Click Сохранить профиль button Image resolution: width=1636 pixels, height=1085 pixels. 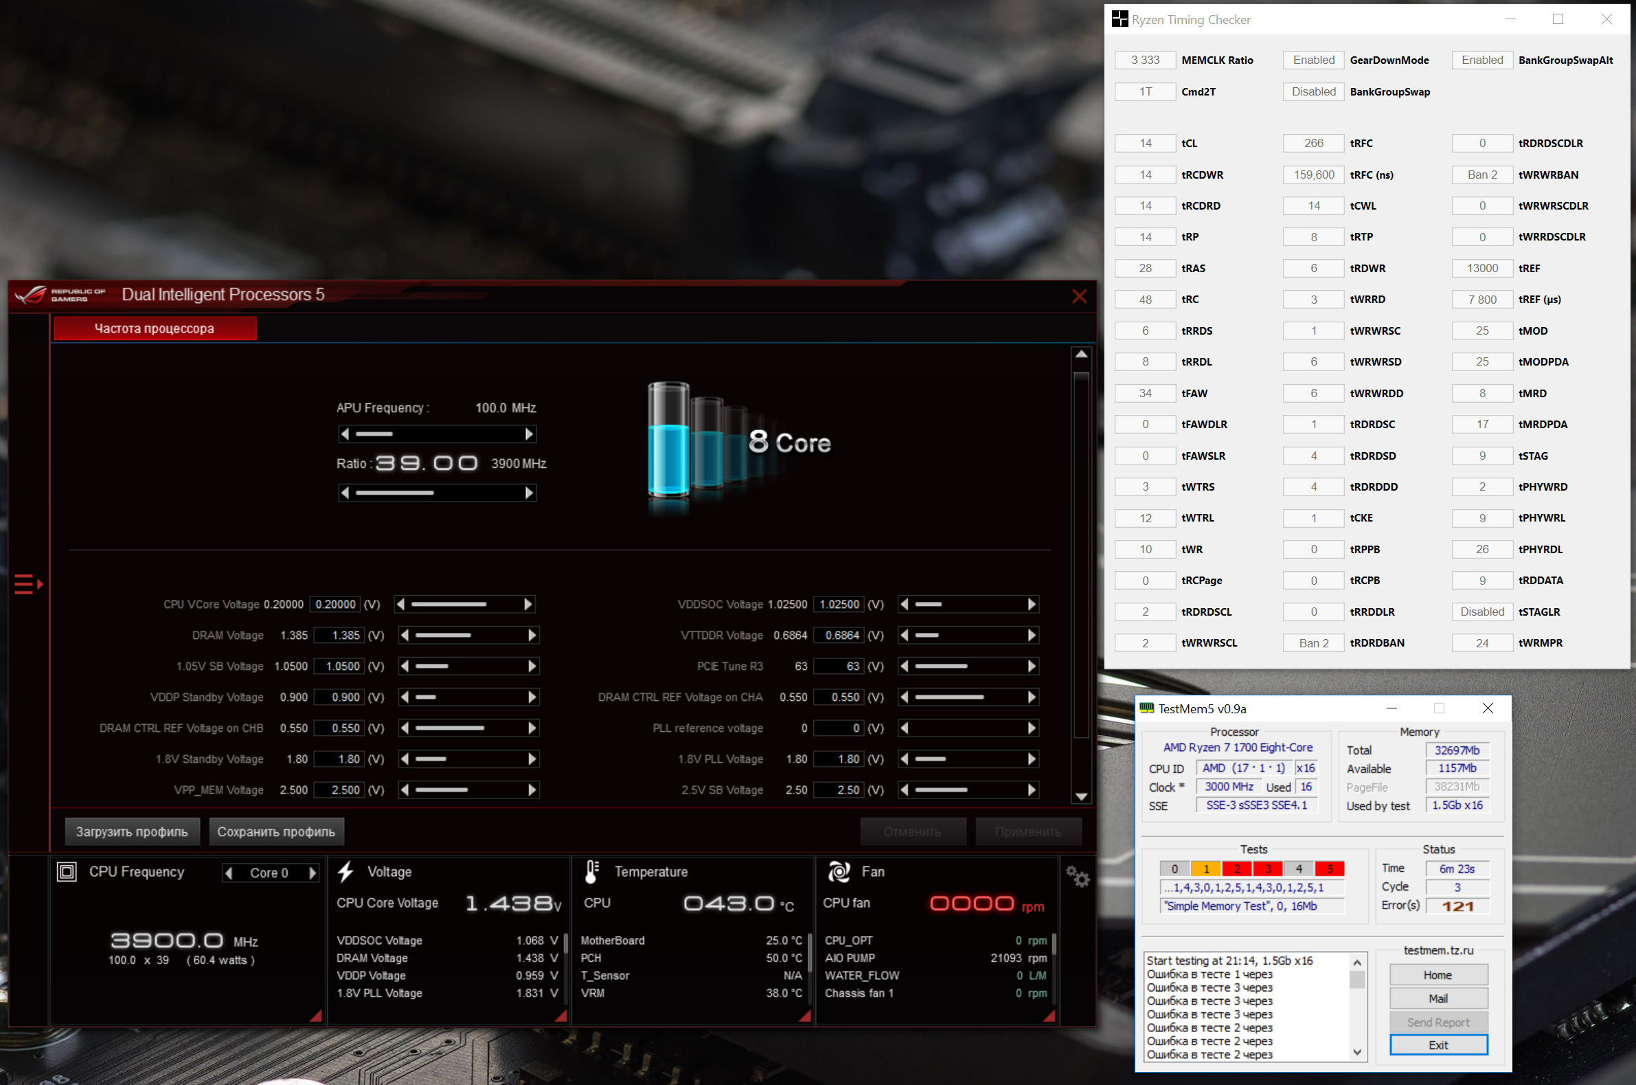[x=276, y=831]
